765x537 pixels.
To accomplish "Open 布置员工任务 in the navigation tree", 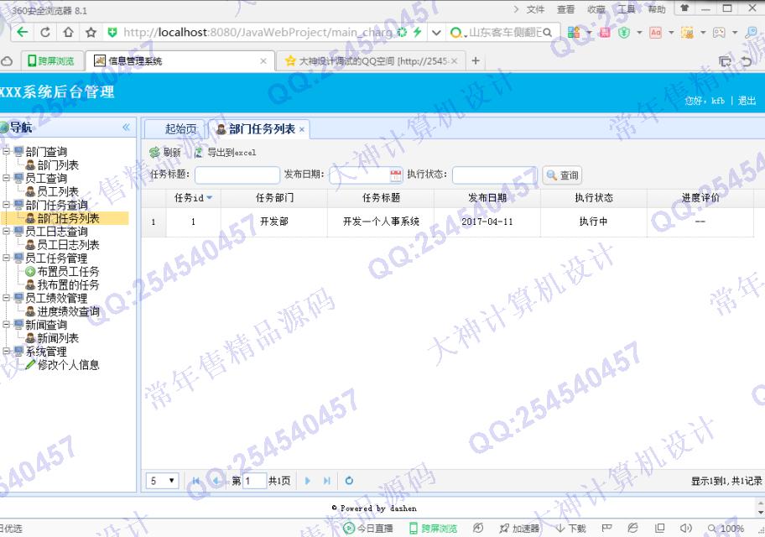I will click(x=67, y=272).
